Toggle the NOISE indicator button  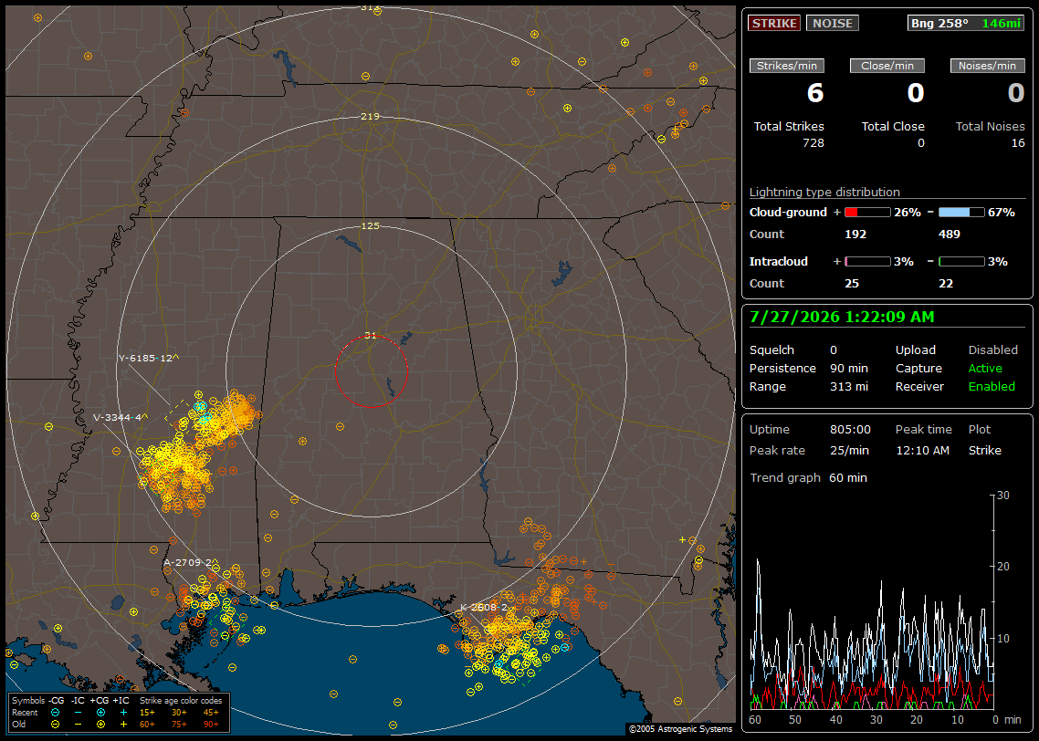click(833, 23)
